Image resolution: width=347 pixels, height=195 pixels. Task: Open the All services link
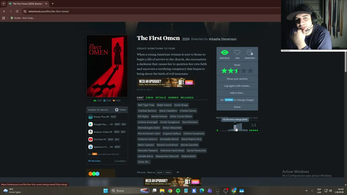click(95, 161)
